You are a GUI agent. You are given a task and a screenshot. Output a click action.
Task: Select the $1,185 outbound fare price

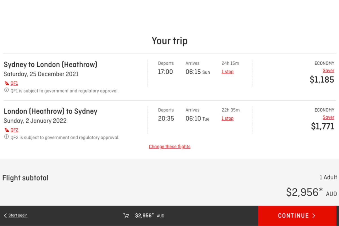point(322,80)
